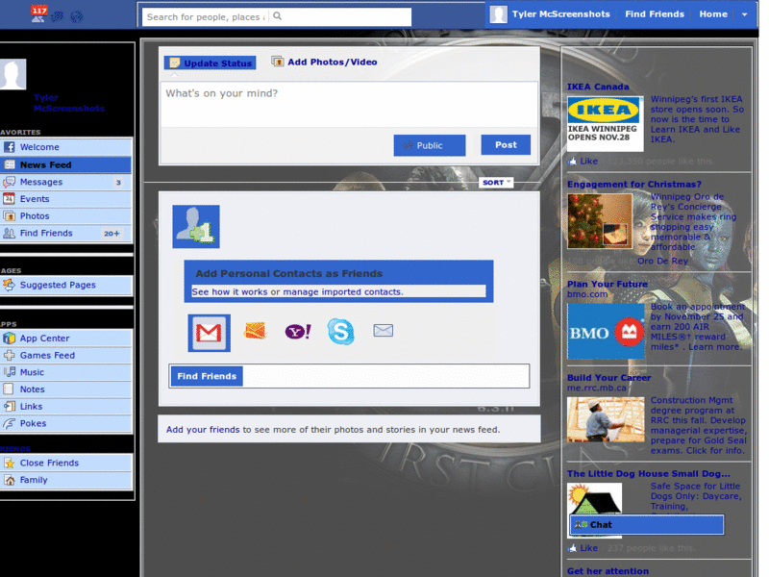The image size is (769, 577).
Task: Click the blue Find Friends button
Action: [207, 376]
